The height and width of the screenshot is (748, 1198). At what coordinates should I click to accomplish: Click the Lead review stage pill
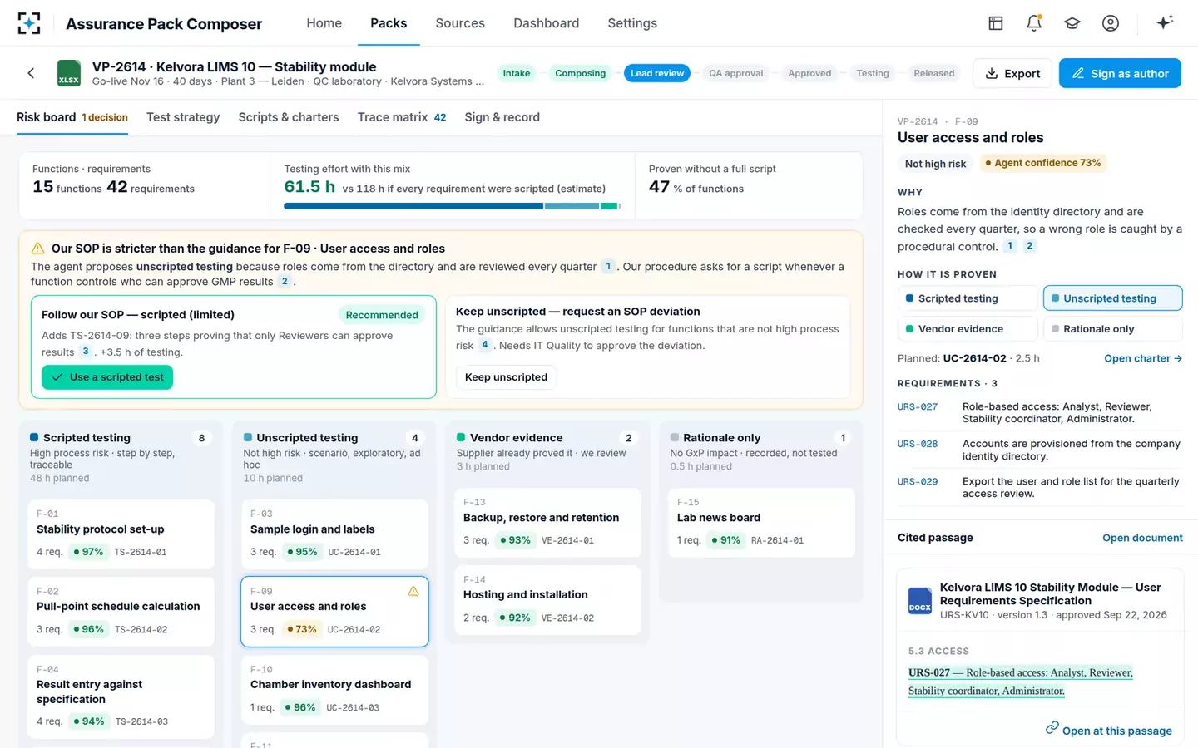pos(657,73)
